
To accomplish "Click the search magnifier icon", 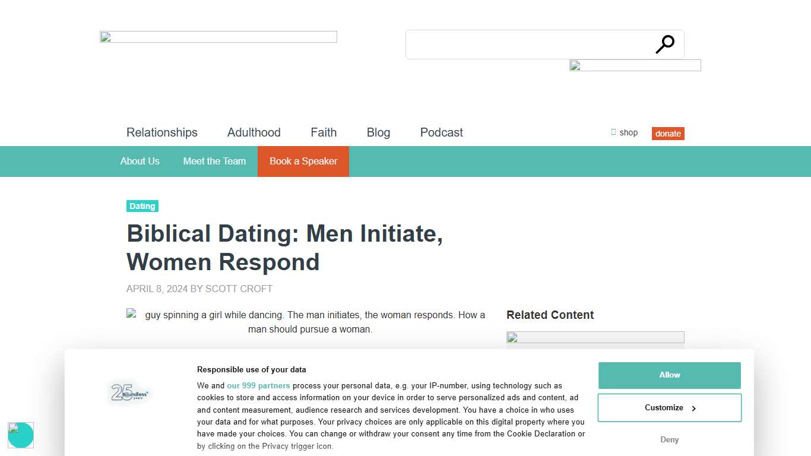I will click(x=665, y=44).
